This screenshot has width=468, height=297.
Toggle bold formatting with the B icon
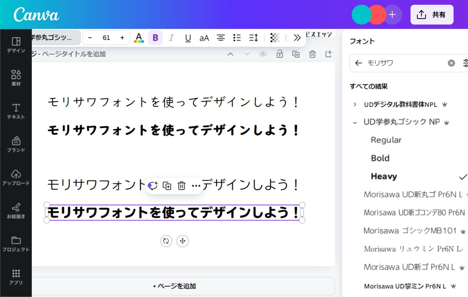pyautogui.click(x=155, y=38)
